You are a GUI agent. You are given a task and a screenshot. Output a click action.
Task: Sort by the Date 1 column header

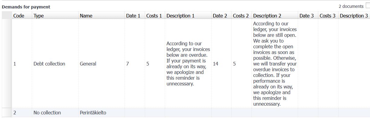[x=134, y=16]
